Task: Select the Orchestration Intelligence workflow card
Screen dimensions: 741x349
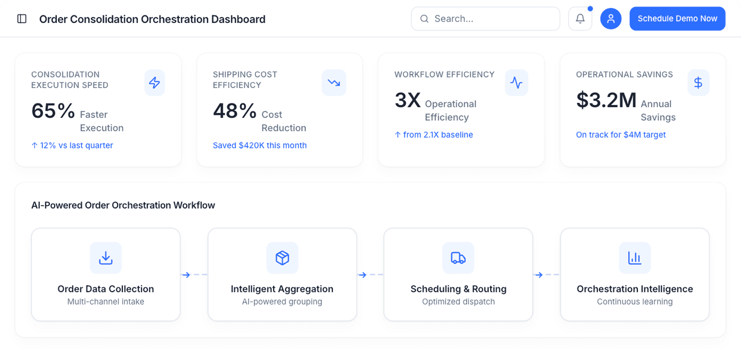Action: [x=634, y=274]
